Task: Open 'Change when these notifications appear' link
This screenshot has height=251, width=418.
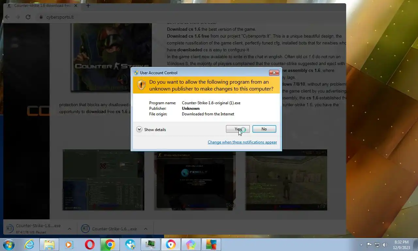Action: point(242,142)
